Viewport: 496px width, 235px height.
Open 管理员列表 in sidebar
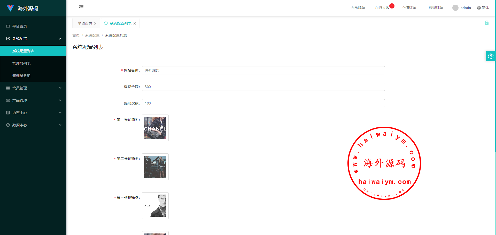point(21,63)
